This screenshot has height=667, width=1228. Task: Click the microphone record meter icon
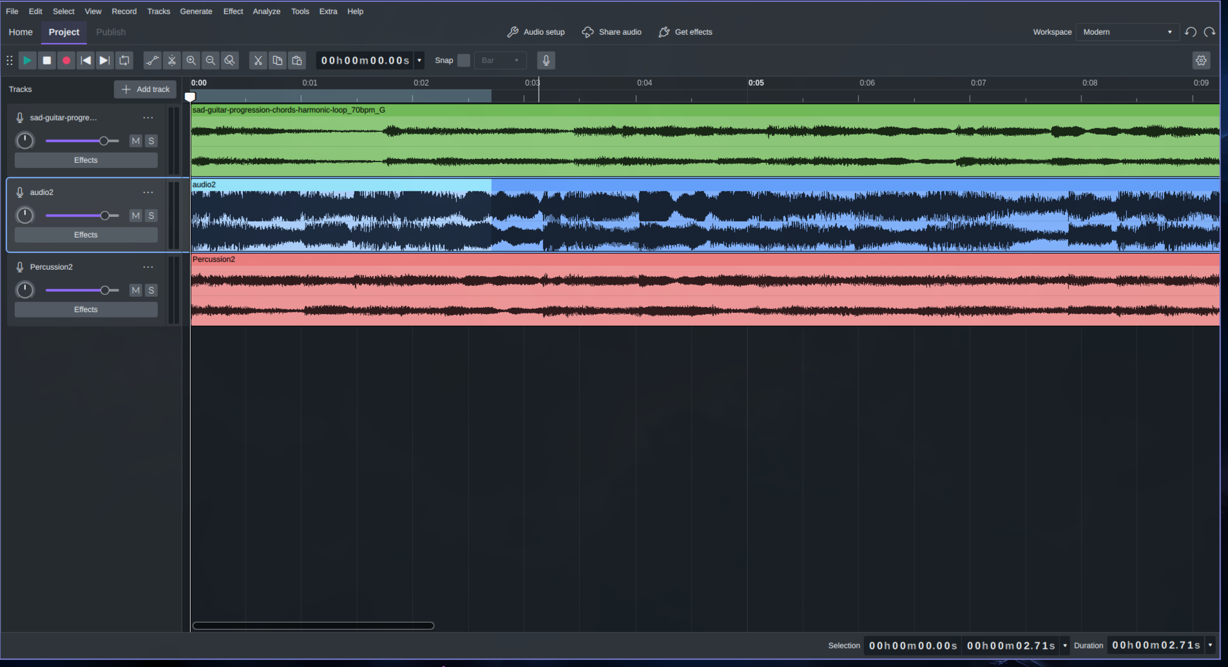click(x=546, y=61)
